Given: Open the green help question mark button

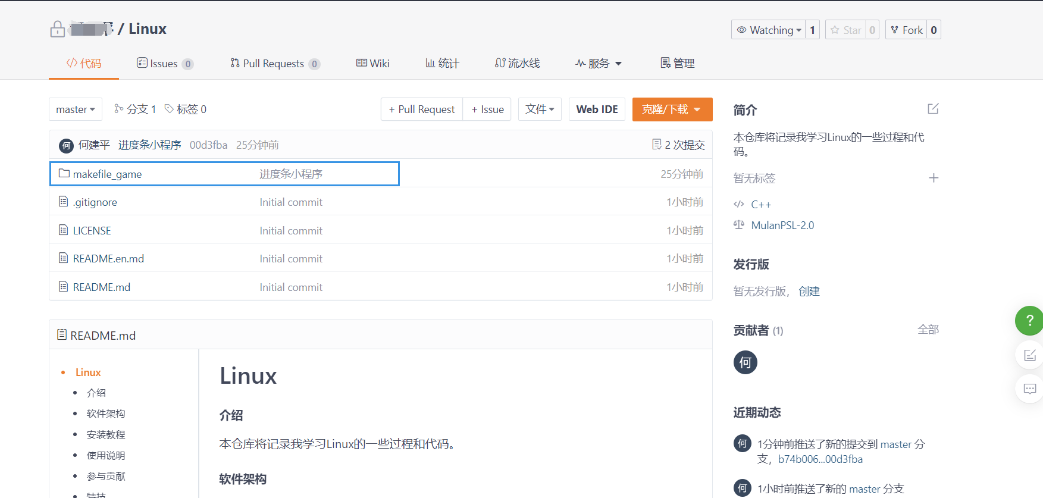Looking at the screenshot, I should pyautogui.click(x=1029, y=321).
